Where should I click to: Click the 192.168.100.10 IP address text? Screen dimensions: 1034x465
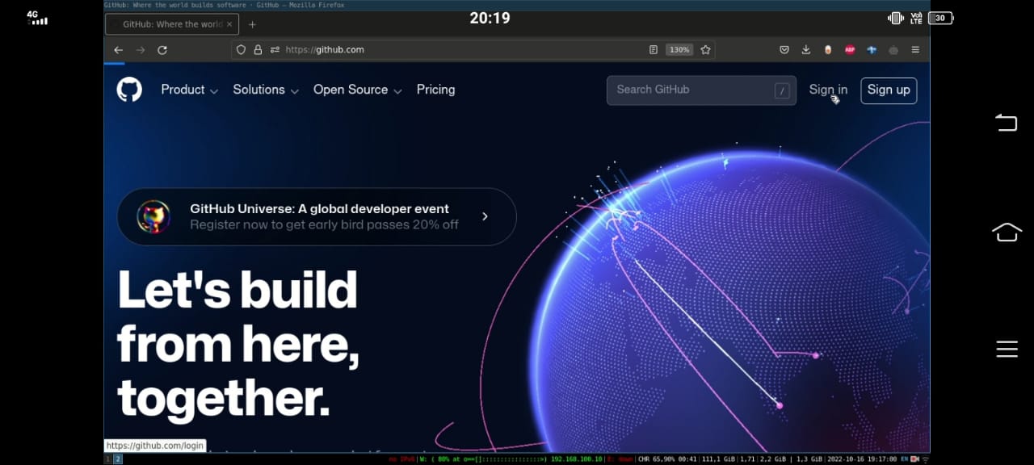(576, 459)
